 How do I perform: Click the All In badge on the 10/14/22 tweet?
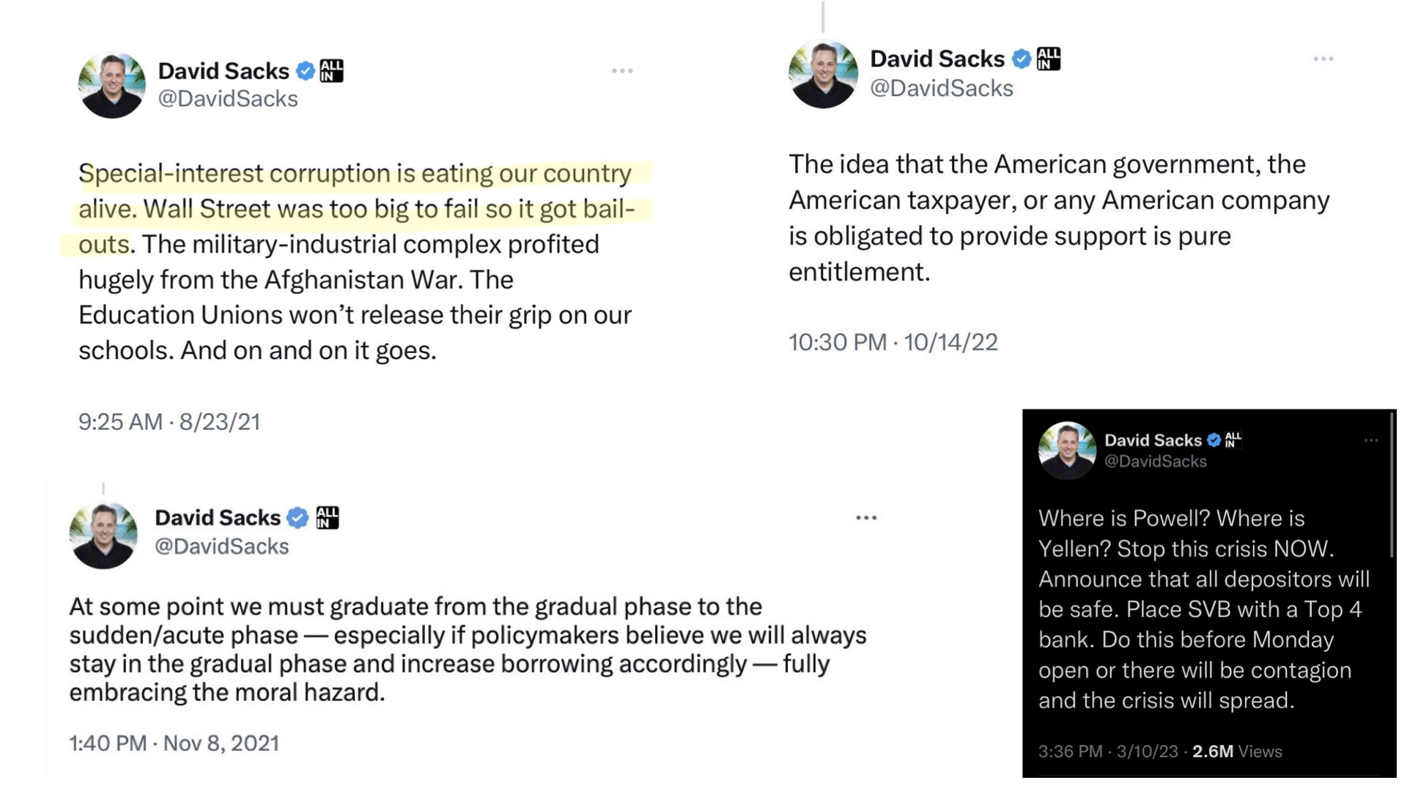[x=1049, y=59]
